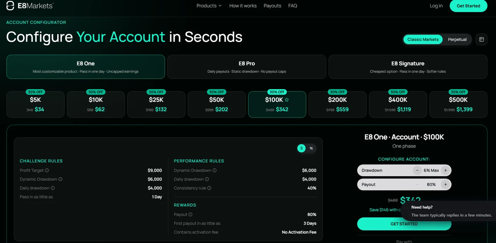Expand the Products dropdown menu
Viewport: 496px width, 243px height.
(209, 6)
